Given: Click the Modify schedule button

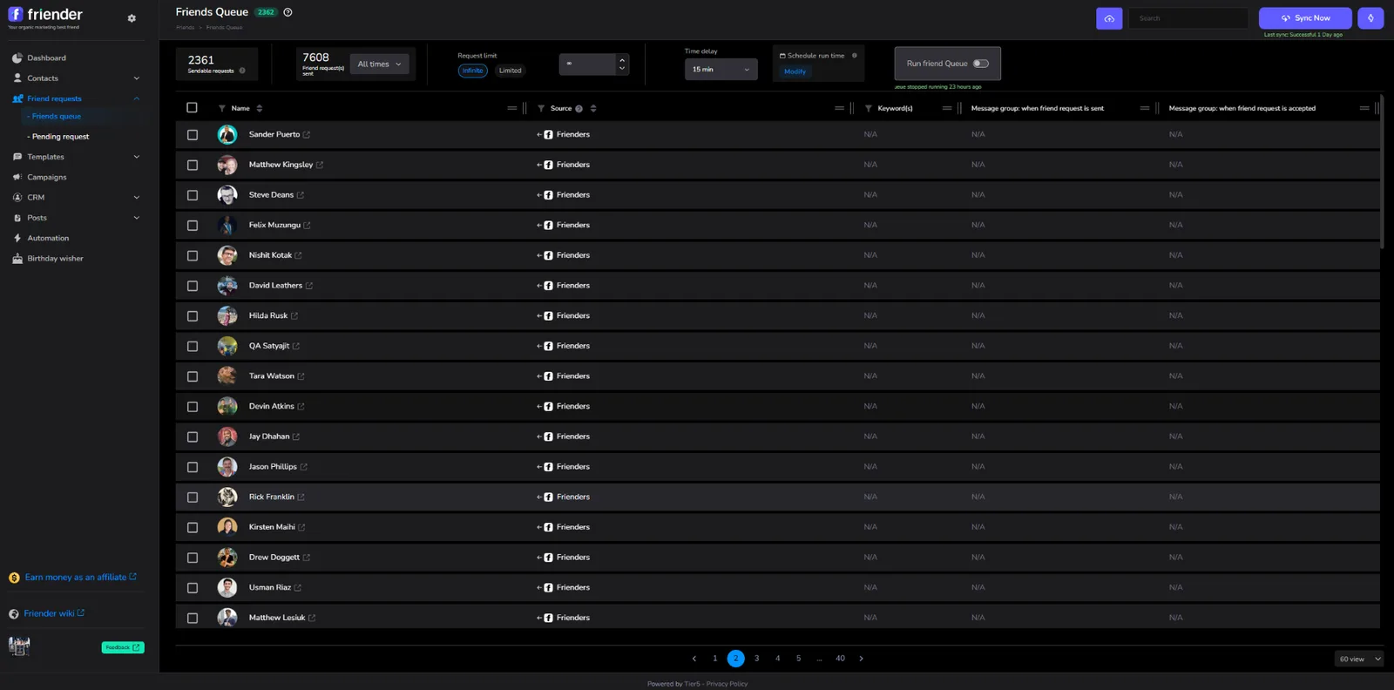Looking at the screenshot, I should [x=795, y=71].
